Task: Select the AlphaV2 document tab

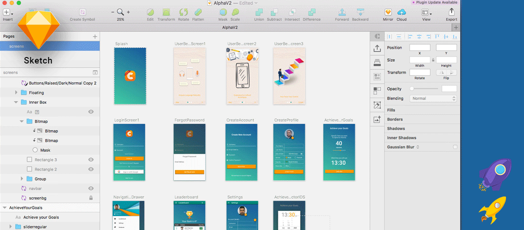Action: pyautogui.click(x=229, y=28)
